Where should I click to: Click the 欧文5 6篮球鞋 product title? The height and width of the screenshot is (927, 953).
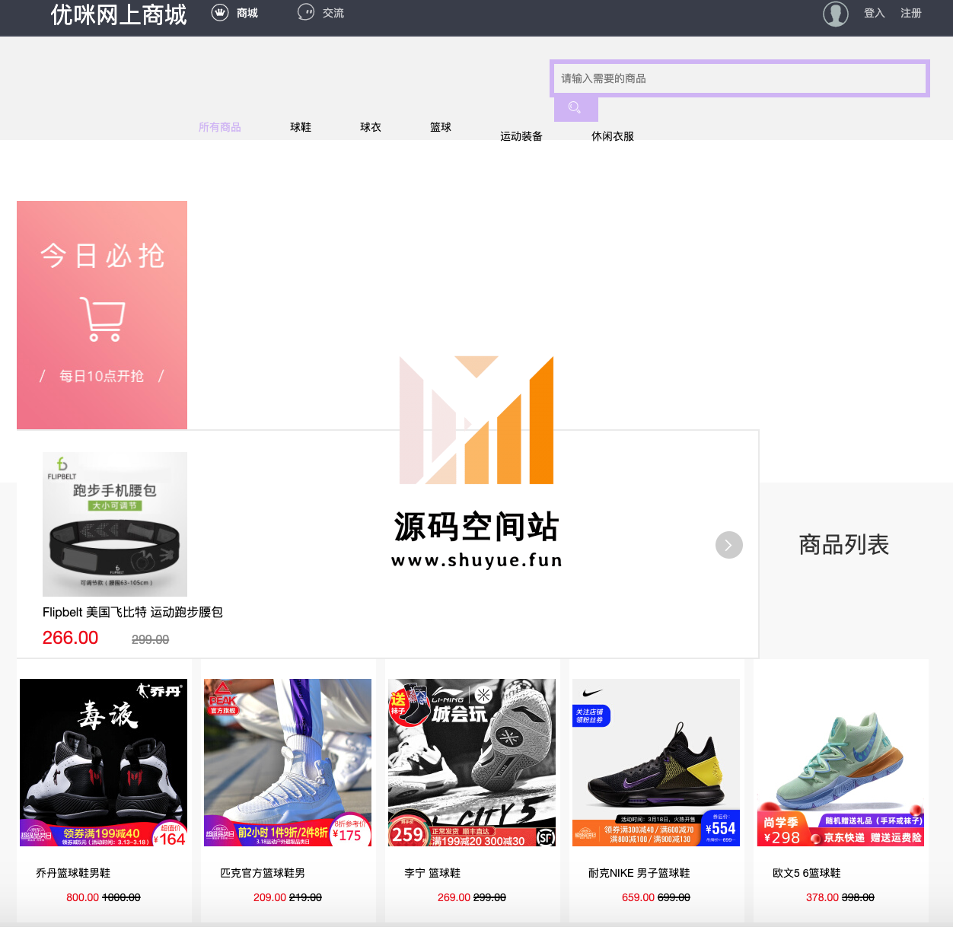point(807,873)
